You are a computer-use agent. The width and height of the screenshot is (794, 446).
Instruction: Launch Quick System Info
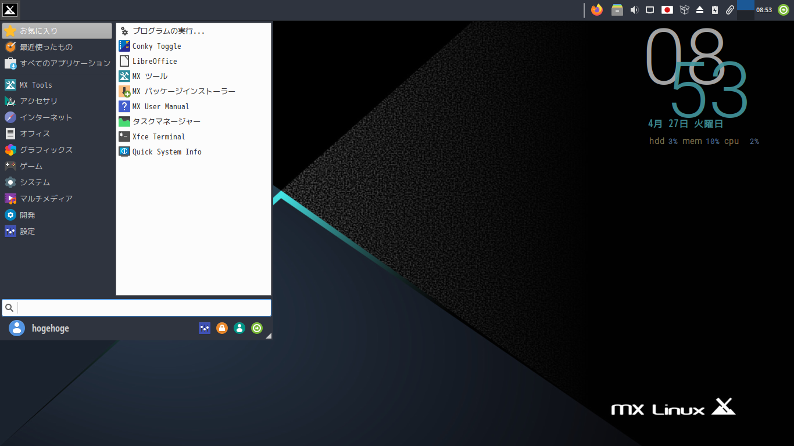tap(194, 152)
